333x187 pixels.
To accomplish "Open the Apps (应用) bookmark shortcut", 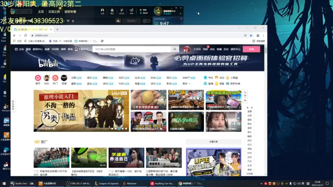I will tap(17, 41).
